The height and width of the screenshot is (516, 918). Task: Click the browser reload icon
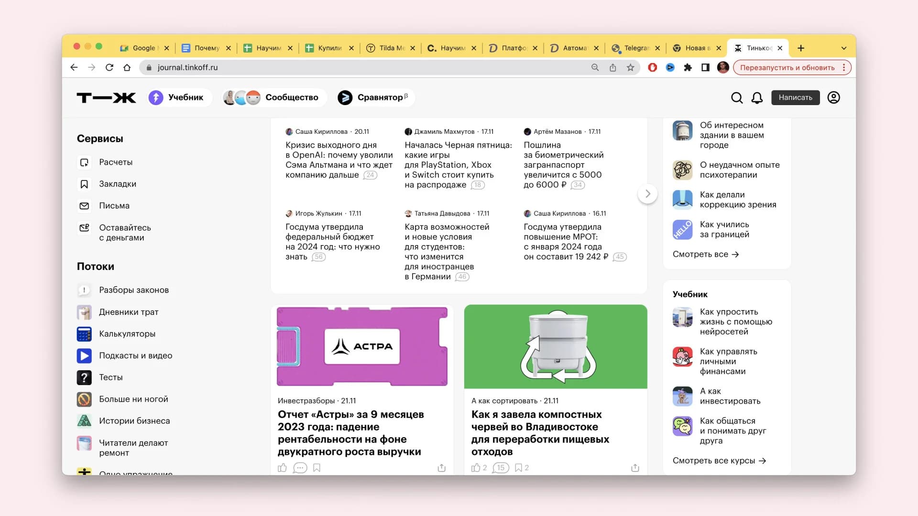[109, 67]
